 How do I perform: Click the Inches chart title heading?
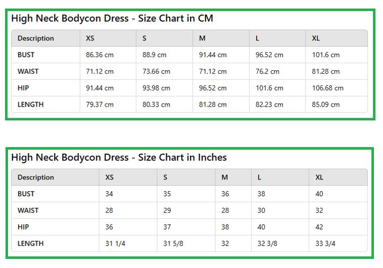point(119,157)
